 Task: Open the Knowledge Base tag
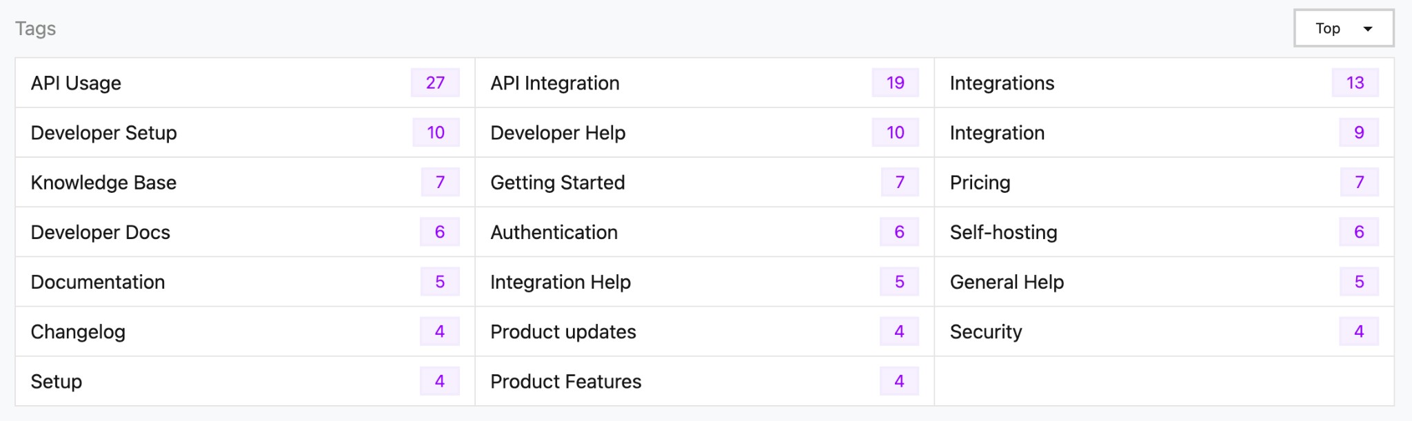(103, 183)
